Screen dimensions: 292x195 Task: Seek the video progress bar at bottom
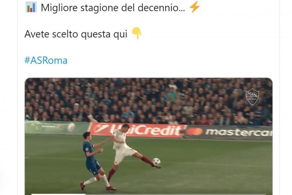click(148, 194)
